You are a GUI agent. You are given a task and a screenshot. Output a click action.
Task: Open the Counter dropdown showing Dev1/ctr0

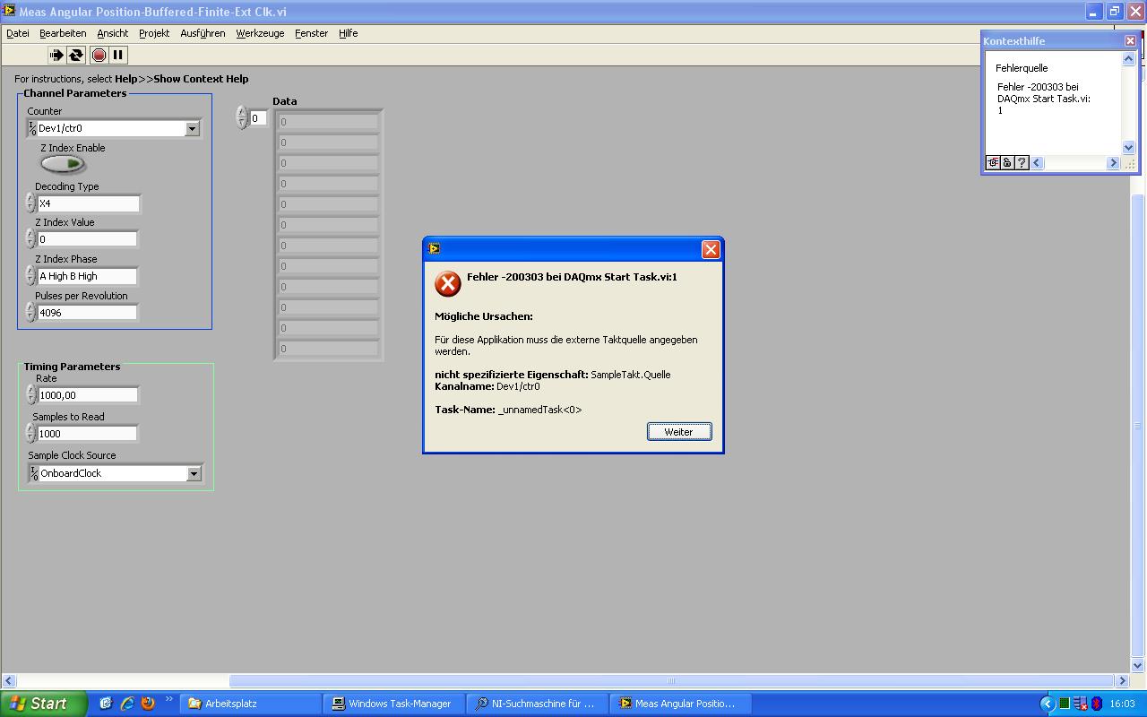click(x=192, y=128)
